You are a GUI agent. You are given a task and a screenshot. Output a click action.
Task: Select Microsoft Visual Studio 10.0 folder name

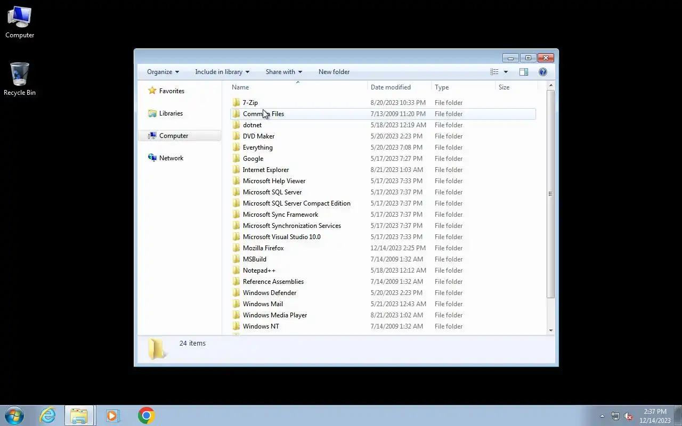282,236
